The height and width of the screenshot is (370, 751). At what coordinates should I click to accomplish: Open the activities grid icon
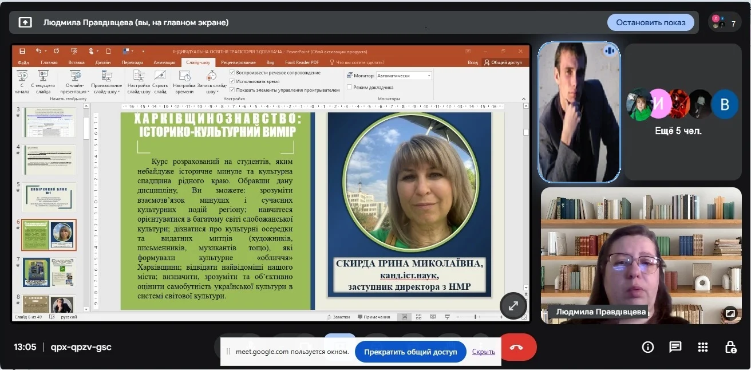[x=703, y=347]
